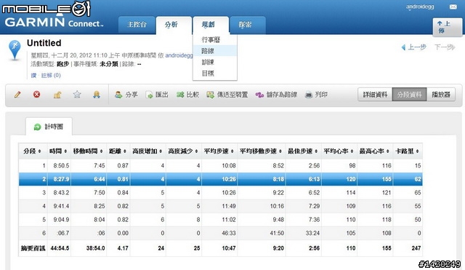The image size is (465, 270).
Task: Click the running activity pin icon
Action: coord(15,49)
